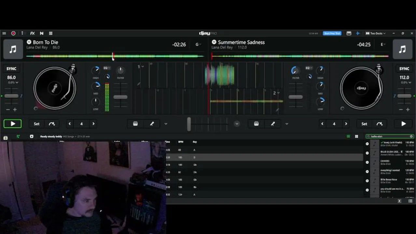Toggle SYNC on the right deck

pos(404,69)
